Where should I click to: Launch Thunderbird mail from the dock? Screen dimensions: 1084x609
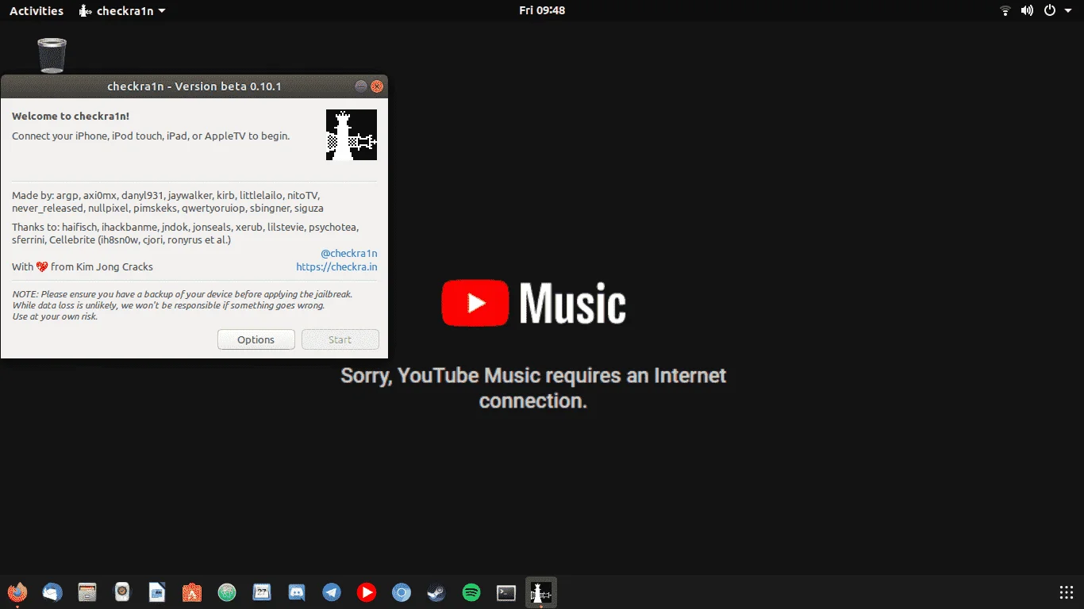tap(52, 592)
